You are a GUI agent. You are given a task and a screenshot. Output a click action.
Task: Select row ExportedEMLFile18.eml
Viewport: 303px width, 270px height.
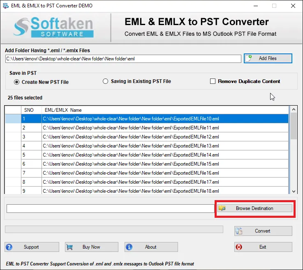tap(165, 190)
